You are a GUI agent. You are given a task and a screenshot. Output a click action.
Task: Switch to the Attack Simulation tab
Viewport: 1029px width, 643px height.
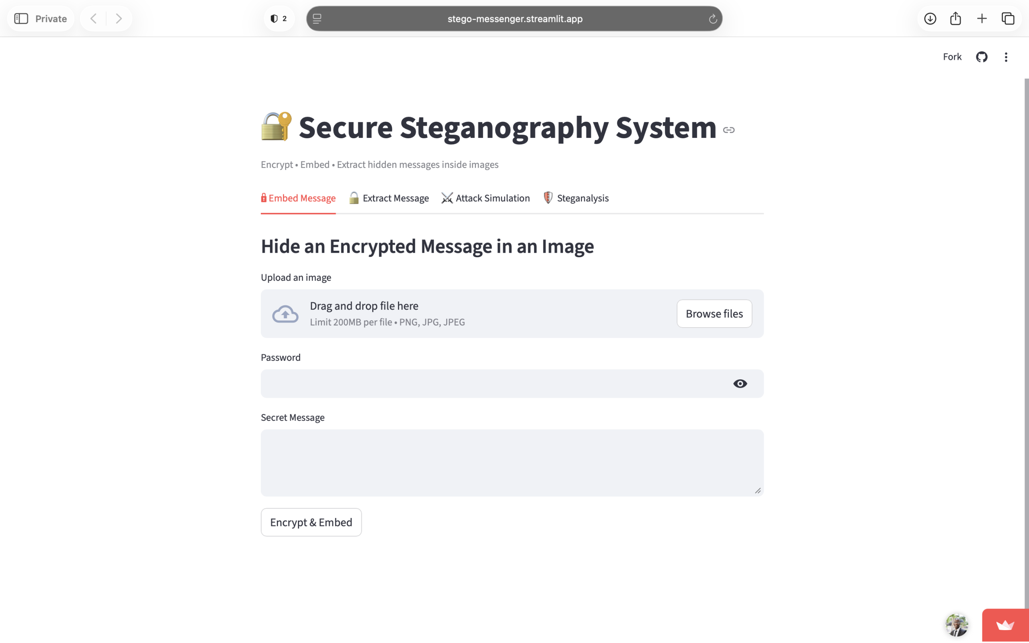coord(486,198)
